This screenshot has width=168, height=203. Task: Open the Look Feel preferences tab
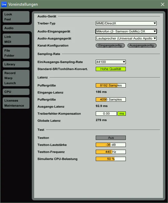(16, 17)
